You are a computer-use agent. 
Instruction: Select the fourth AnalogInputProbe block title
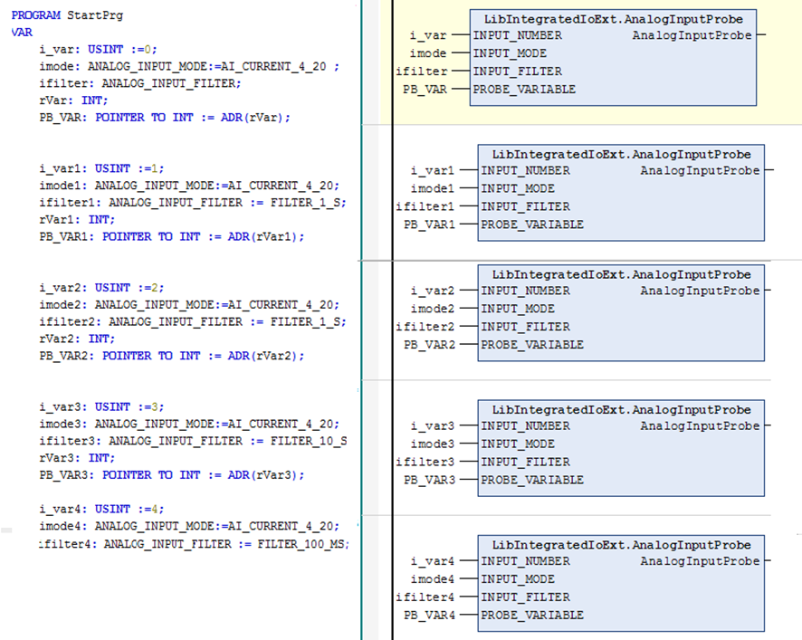click(621, 409)
